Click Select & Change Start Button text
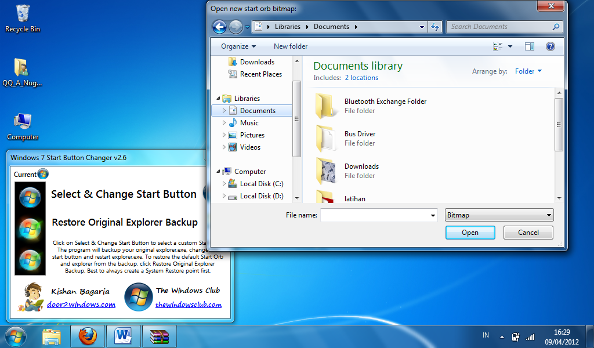 pyautogui.click(x=124, y=194)
